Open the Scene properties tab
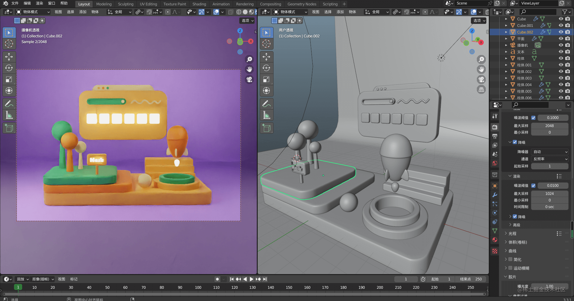 (x=495, y=154)
